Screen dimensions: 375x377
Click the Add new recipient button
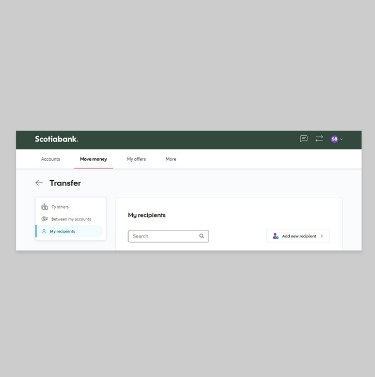[298, 236]
